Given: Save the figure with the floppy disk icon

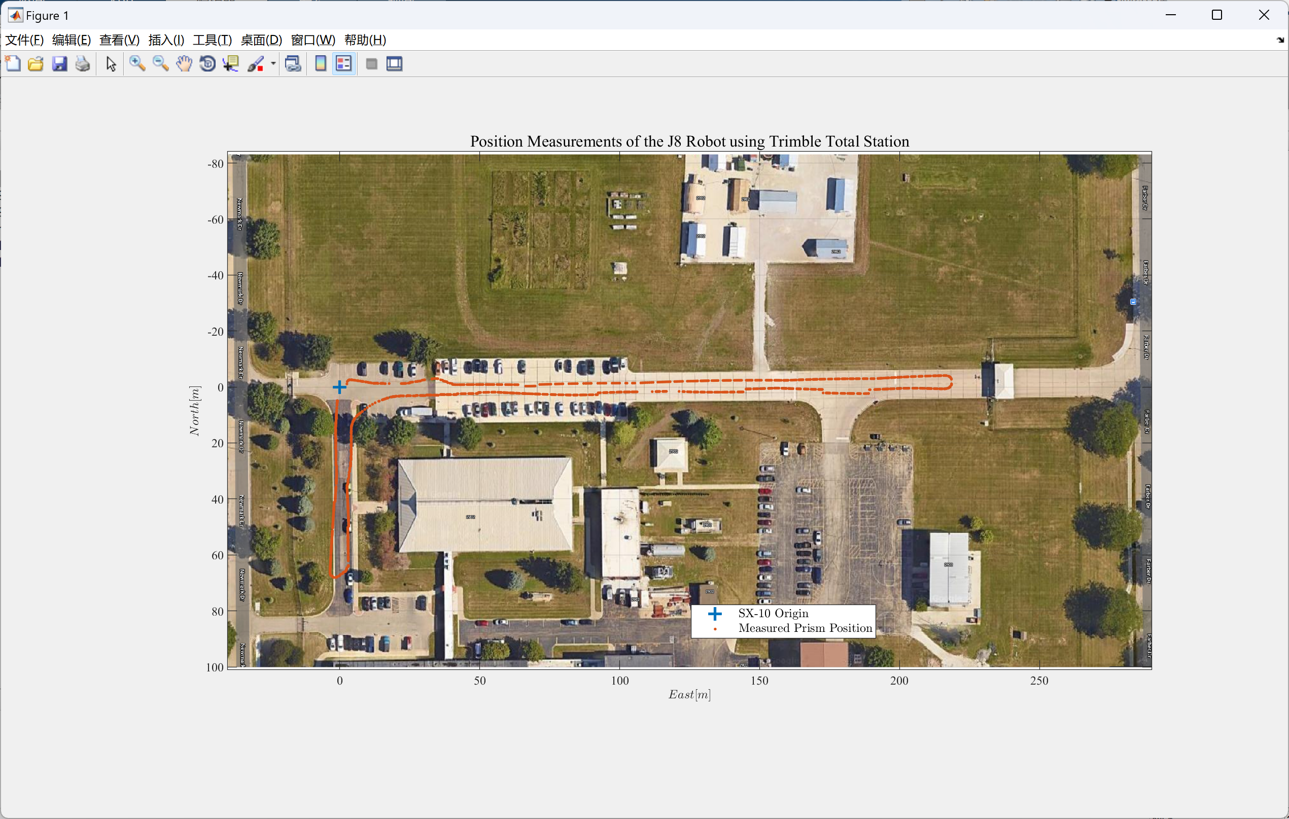Looking at the screenshot, I should point(59,64).
